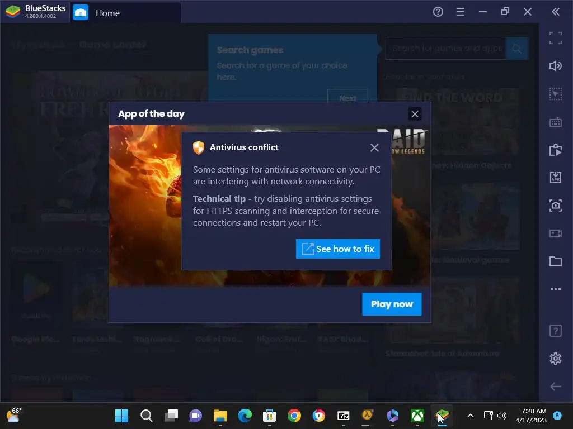Launch Google Chrome from the taskbar

[294, 416]
